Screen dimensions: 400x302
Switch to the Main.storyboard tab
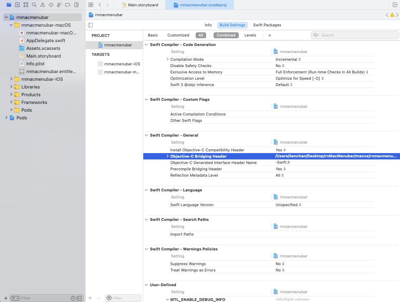[x=140, y=5]
